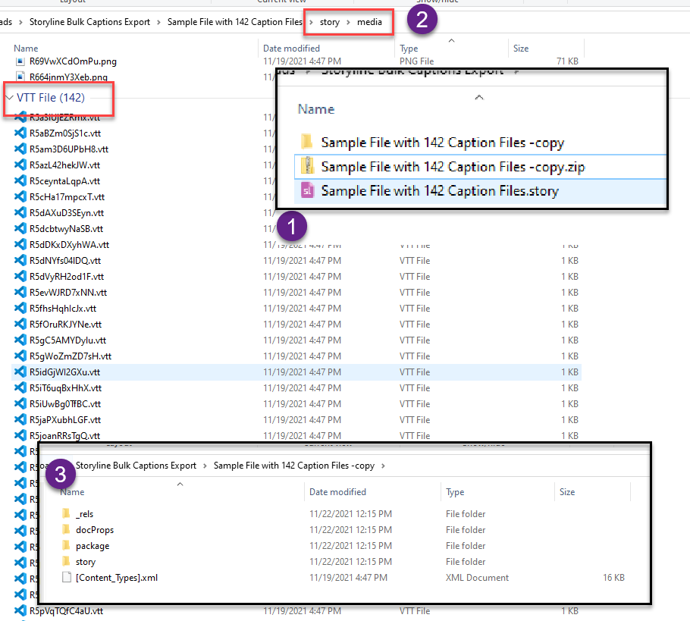This screenshot has width=690, height=621.
Task: Select the zip icon of Sample File -copy.zip
Action: point(307,166)
